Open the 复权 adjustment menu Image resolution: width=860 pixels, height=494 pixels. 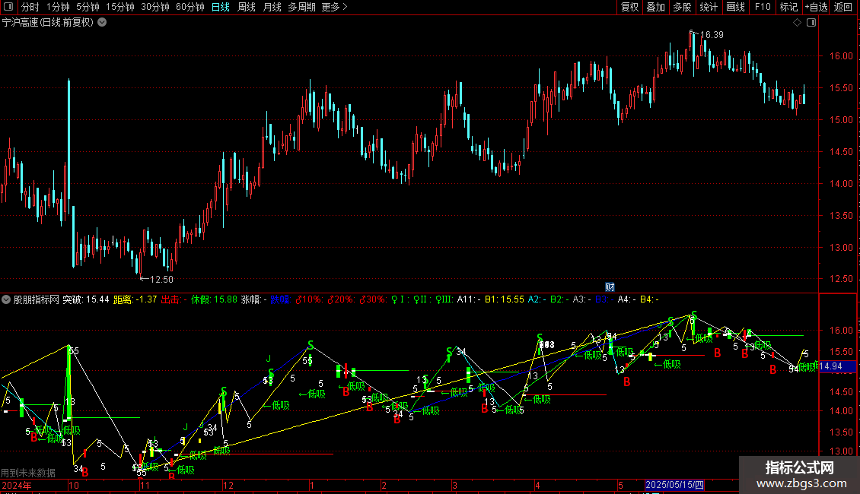click(629, 7)
